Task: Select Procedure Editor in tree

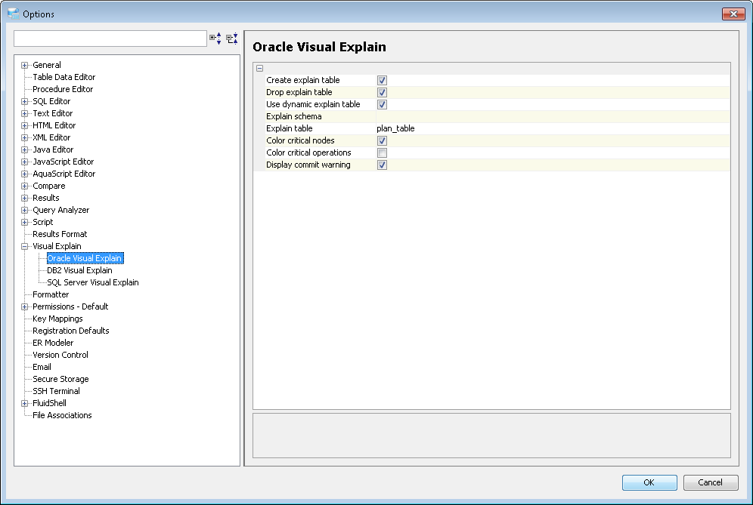Action: tap(63, 89)
